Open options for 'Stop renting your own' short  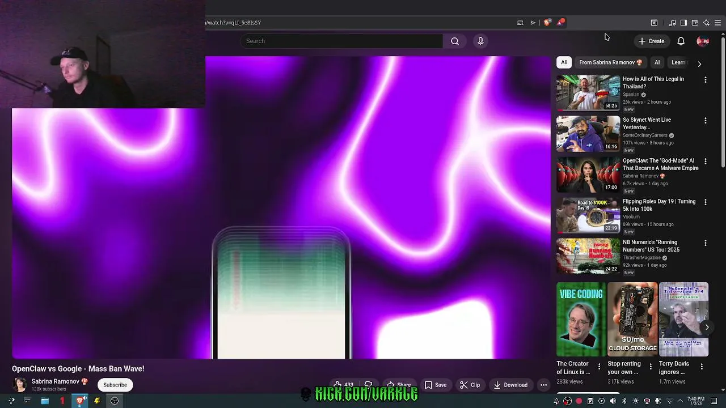pyautogui.click(x=651, y=367)
